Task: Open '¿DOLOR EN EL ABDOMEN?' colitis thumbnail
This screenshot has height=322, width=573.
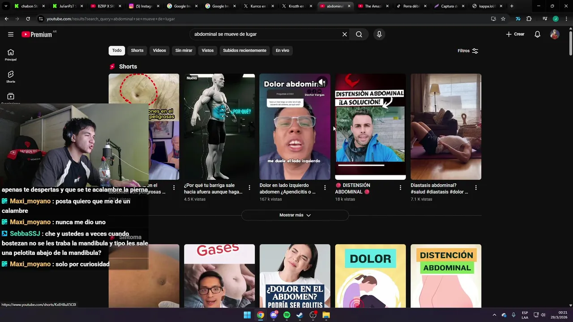Action: pyautogui.click(x=295, y=276)
